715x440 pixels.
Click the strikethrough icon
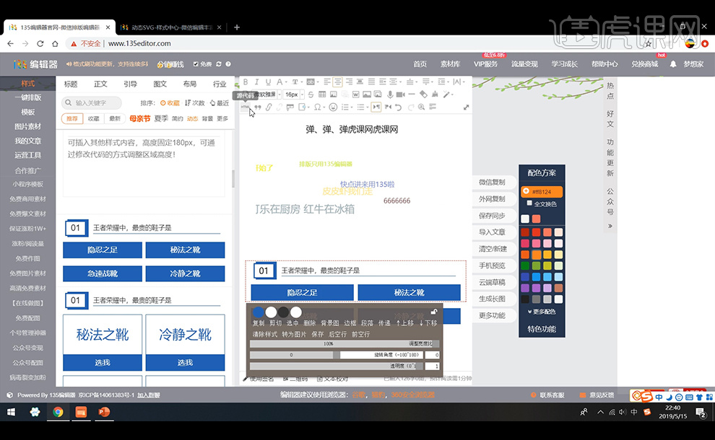pos(311,94)
